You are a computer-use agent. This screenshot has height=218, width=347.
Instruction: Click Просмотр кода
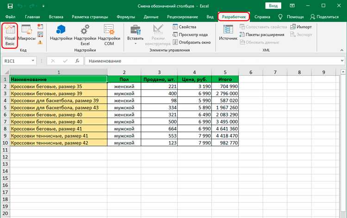pyautogui.click(x=190, y=35)
